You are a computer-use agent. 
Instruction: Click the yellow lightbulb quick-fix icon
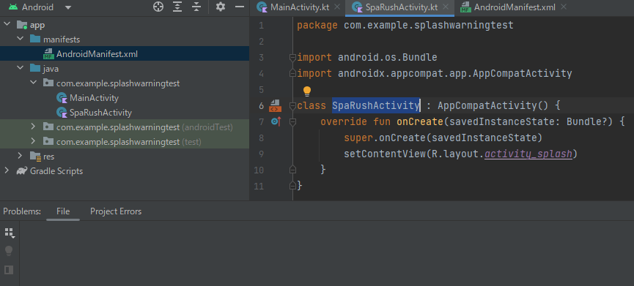pos(307,91)
